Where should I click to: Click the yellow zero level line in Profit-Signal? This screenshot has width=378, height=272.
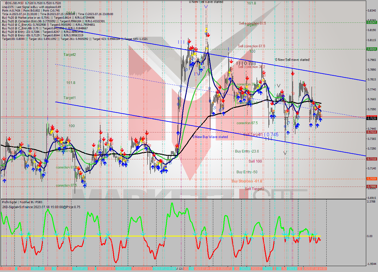(x=118, y=236)
